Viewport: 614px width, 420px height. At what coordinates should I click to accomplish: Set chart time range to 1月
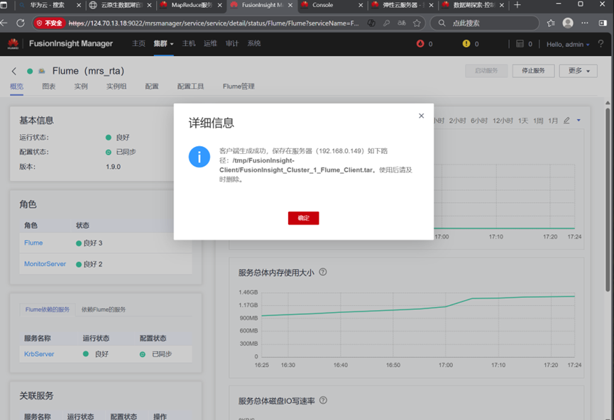point(553,121)
